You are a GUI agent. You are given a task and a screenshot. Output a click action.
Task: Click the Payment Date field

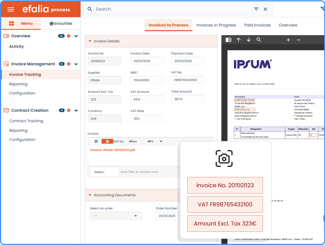(188, 61)
